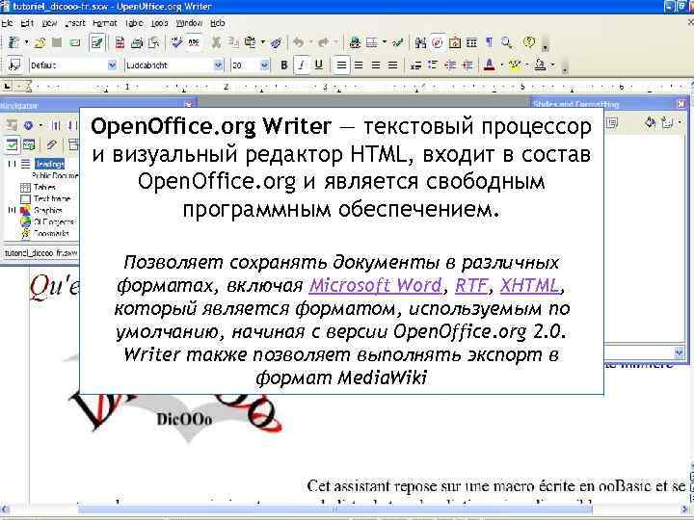The image size is (694, 520).
Task: Toggle Italic formatting
Action: tap(302, 65)
